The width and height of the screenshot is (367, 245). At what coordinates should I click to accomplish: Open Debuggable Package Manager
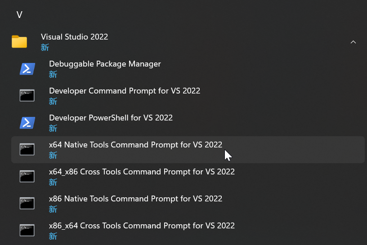pos(105,64)
